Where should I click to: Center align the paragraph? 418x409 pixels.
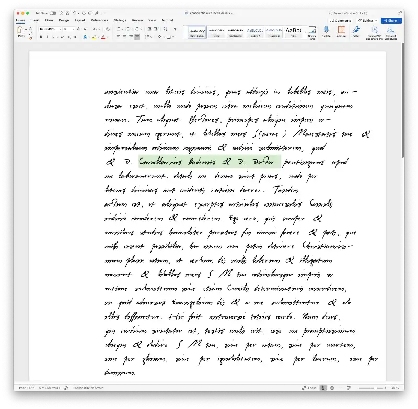coord(124,37)
